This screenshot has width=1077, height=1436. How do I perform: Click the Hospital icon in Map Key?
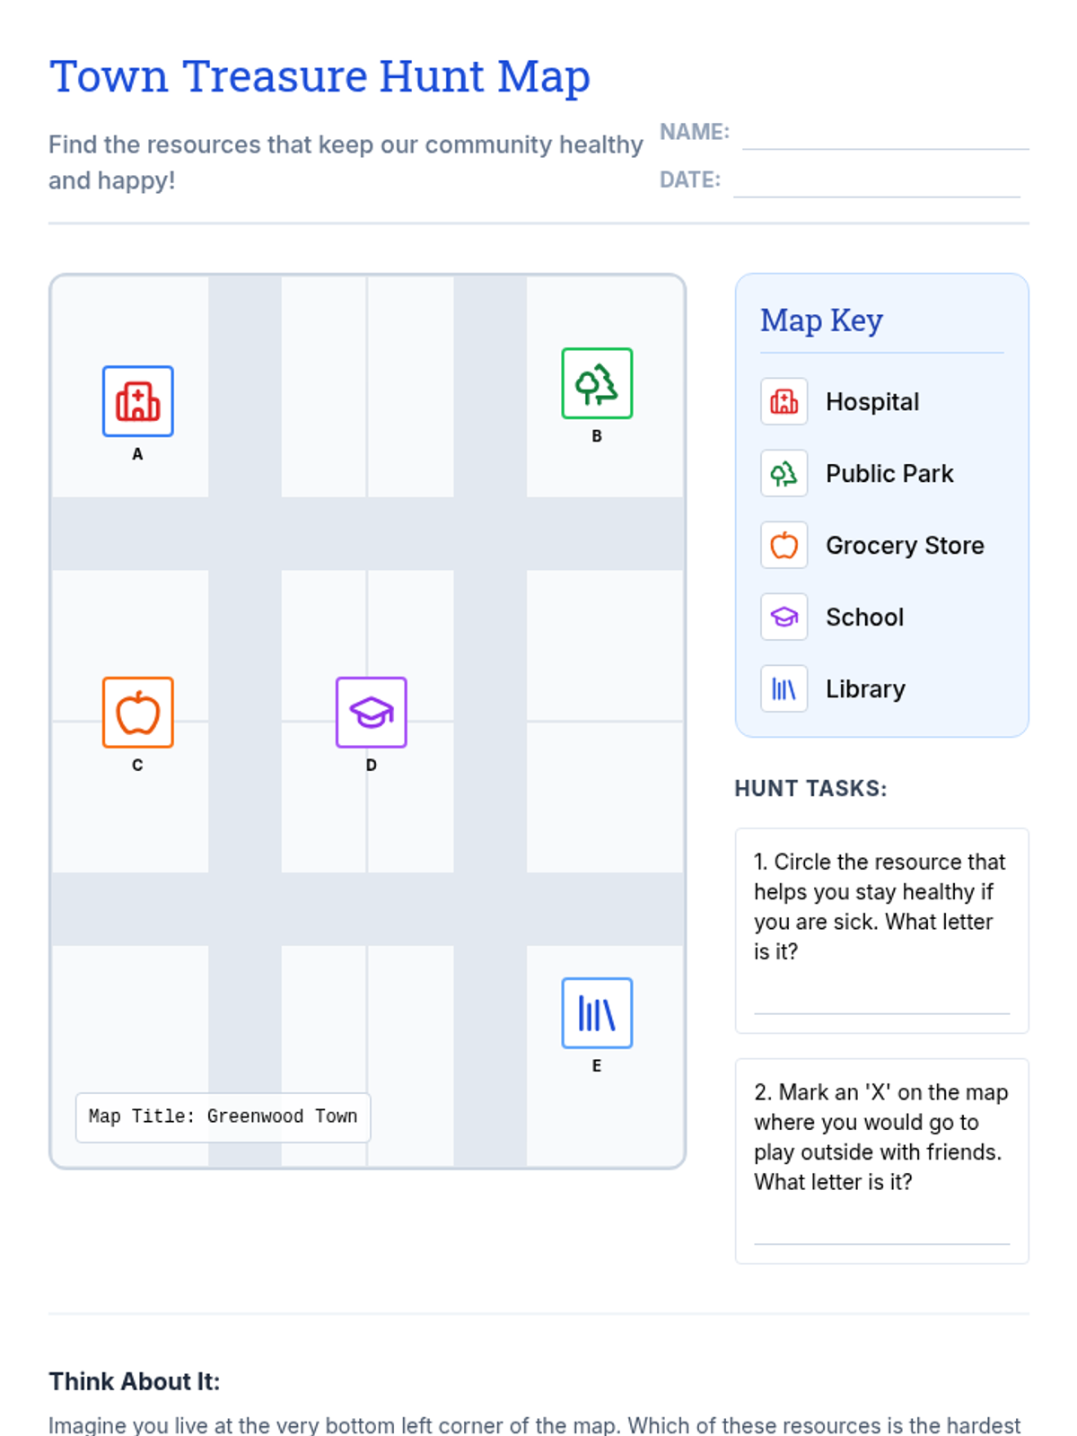coord(784,401)
